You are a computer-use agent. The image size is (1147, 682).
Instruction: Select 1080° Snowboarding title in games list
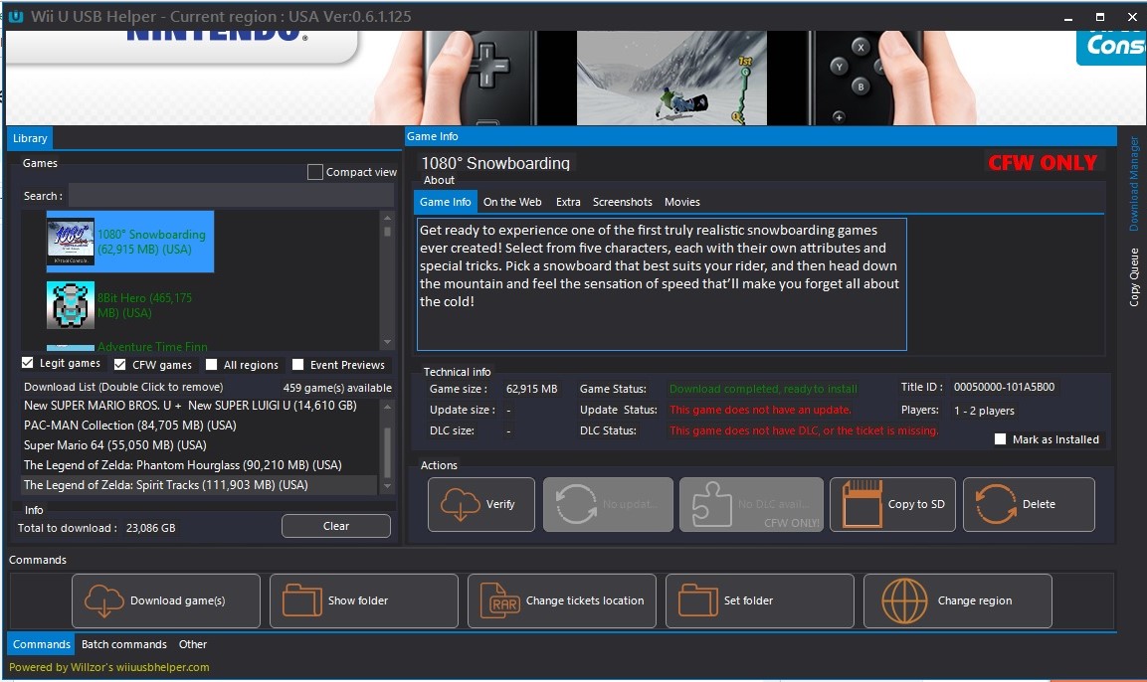tap(151, 242)
